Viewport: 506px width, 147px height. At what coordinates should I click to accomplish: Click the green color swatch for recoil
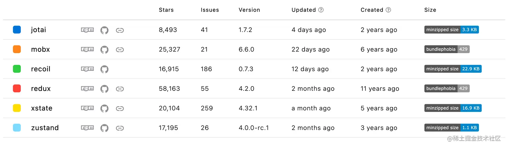pyautogui.click(x=17, y=69)
